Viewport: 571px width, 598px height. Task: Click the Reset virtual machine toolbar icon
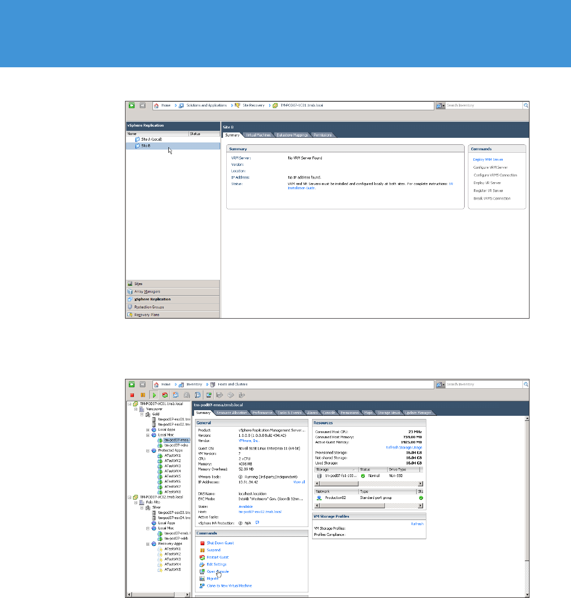(165, 395)
